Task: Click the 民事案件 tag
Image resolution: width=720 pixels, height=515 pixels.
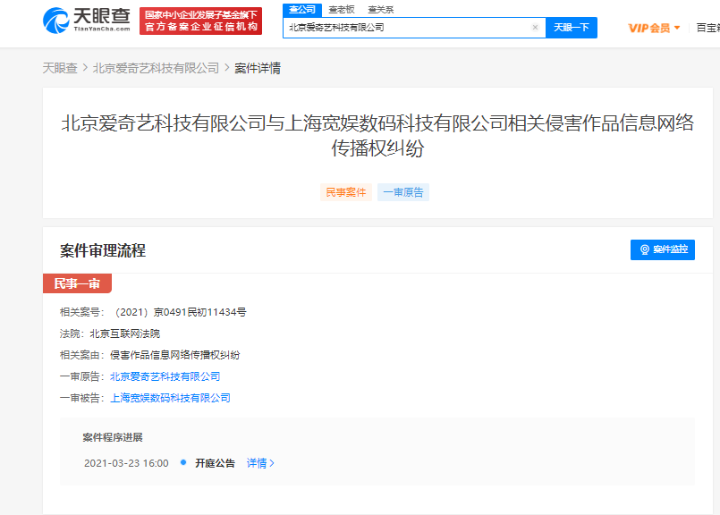Action: tap(346, 192)
